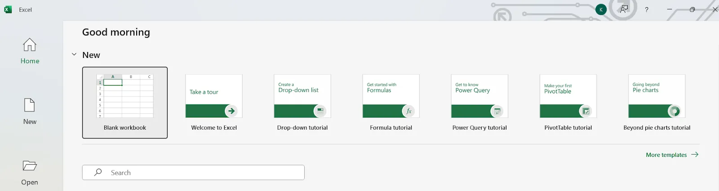Restore down the Excel window
The width and height of the screenshot is (719, 191).
point(692,9)
